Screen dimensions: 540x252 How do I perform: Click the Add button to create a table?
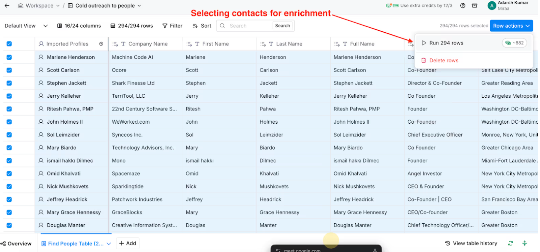point(128,243)
